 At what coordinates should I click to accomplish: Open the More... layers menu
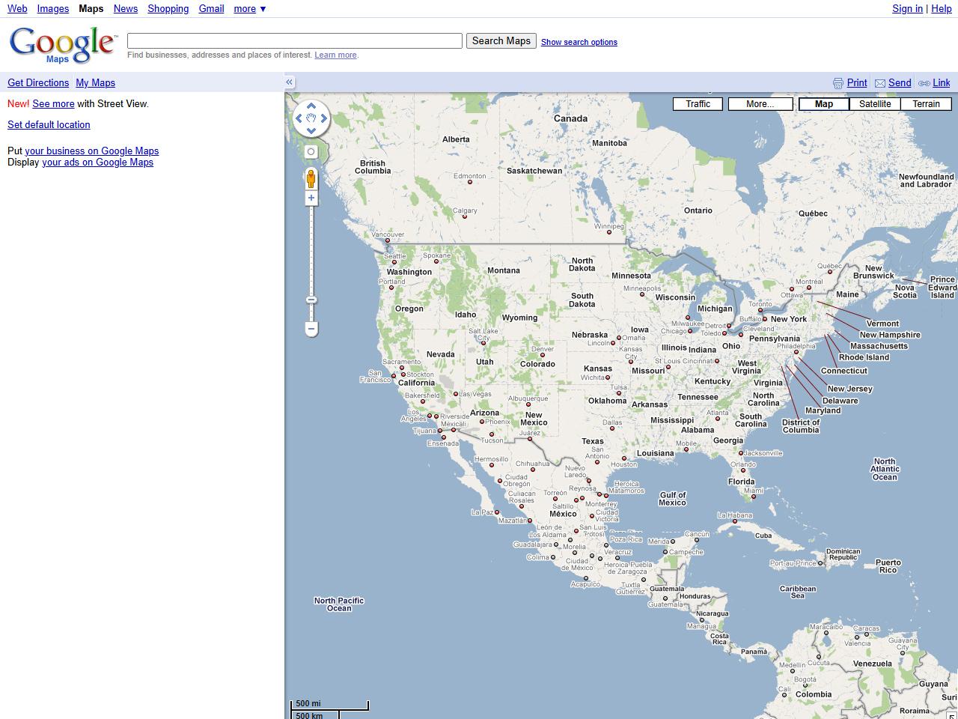pos(760,104)
